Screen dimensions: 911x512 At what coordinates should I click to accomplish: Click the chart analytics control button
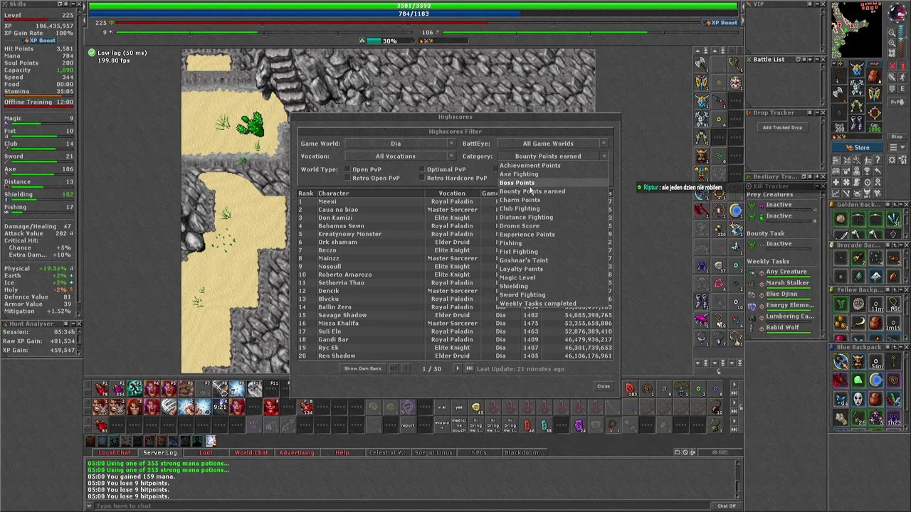coord(836,193)
